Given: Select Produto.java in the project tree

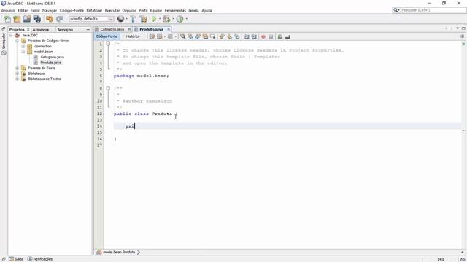Looking at the screenshot, I should [51, 63].
